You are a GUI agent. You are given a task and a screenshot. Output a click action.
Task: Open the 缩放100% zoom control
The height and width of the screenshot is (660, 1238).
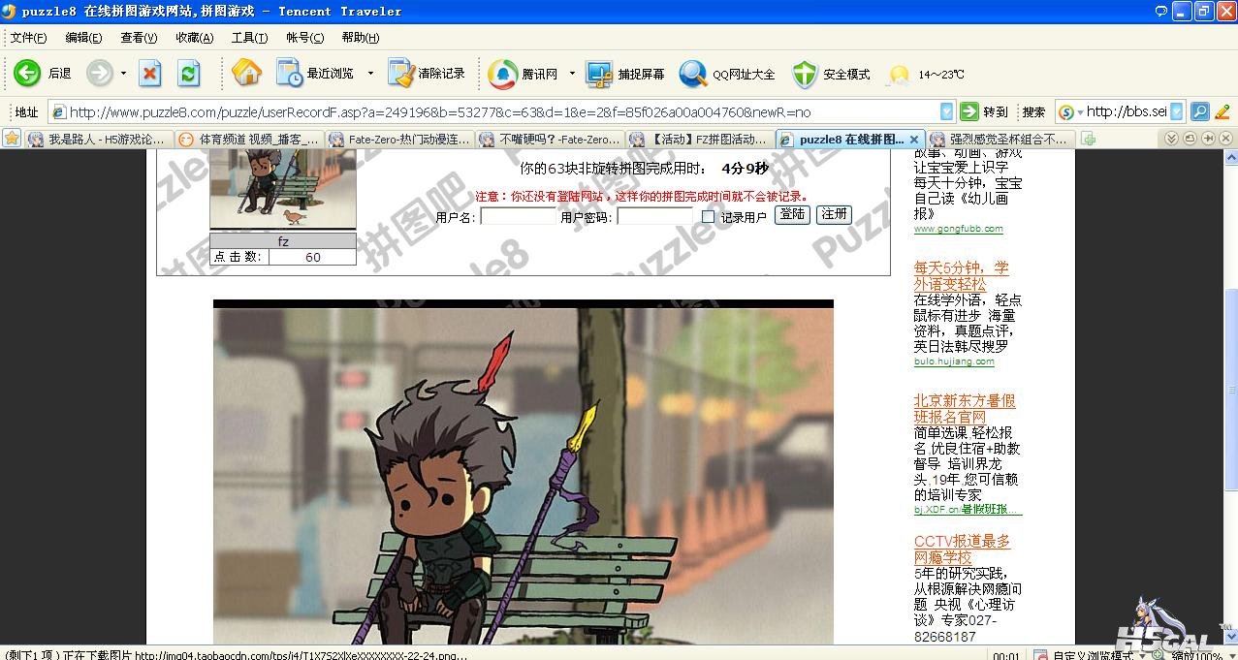click(x=1192, y=654)
